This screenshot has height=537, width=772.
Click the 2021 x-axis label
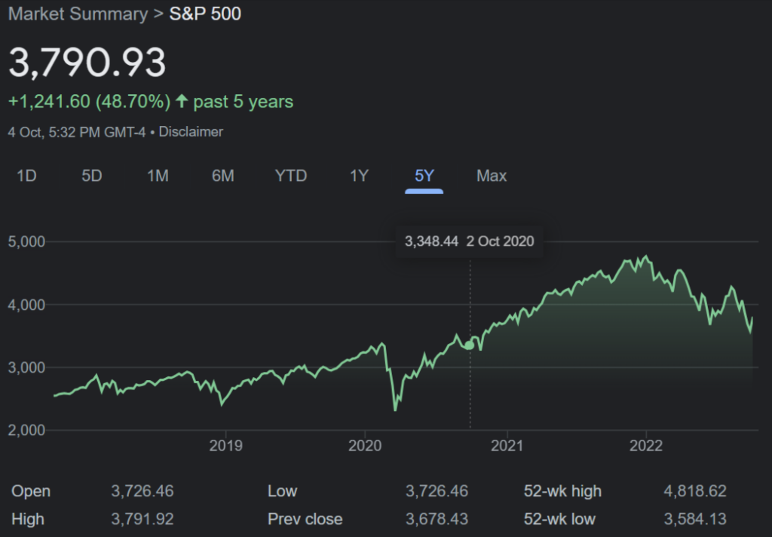pyautogui.click(x=507, y=446)
